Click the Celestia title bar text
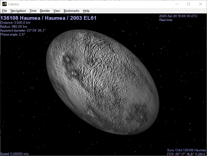207x156 pixels. [13, 4]
